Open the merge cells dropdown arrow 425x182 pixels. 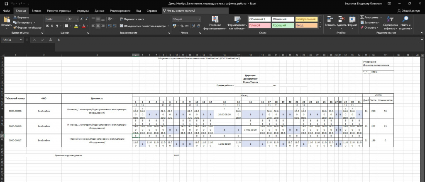point(168,26)
